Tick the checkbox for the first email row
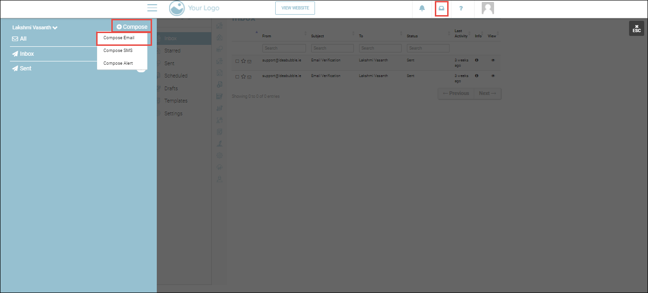The image size is (648, 293). 237,61
